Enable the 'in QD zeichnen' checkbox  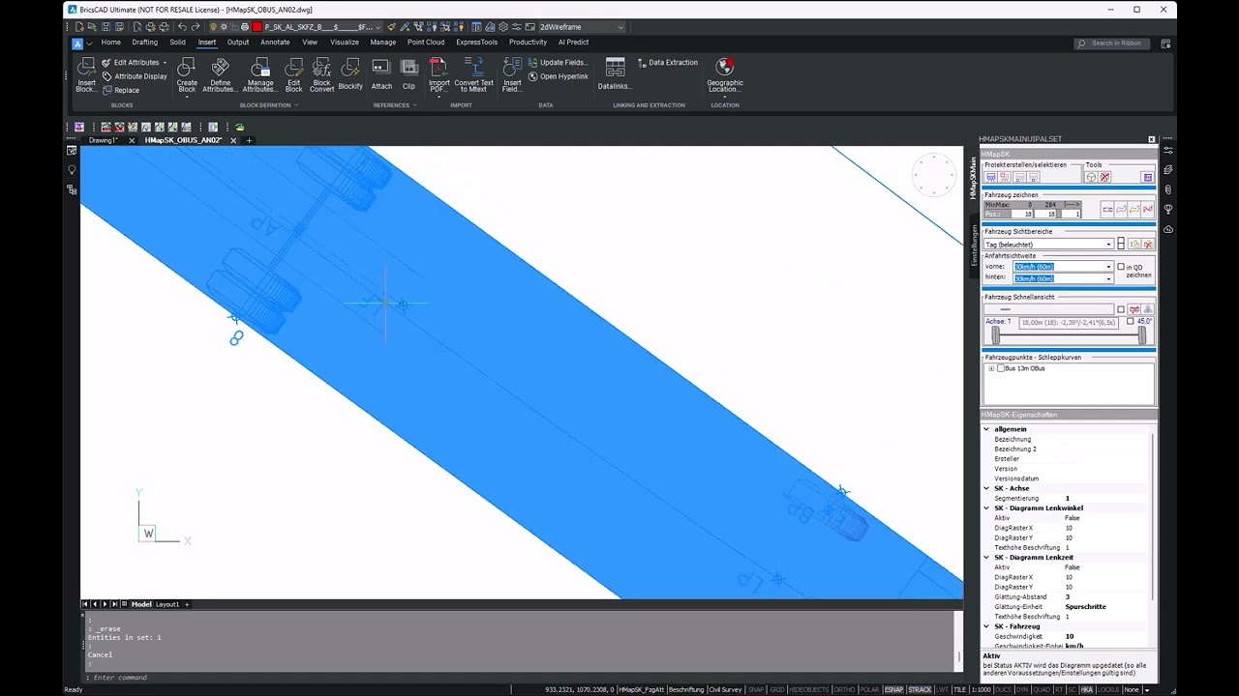coord(1121,267)
